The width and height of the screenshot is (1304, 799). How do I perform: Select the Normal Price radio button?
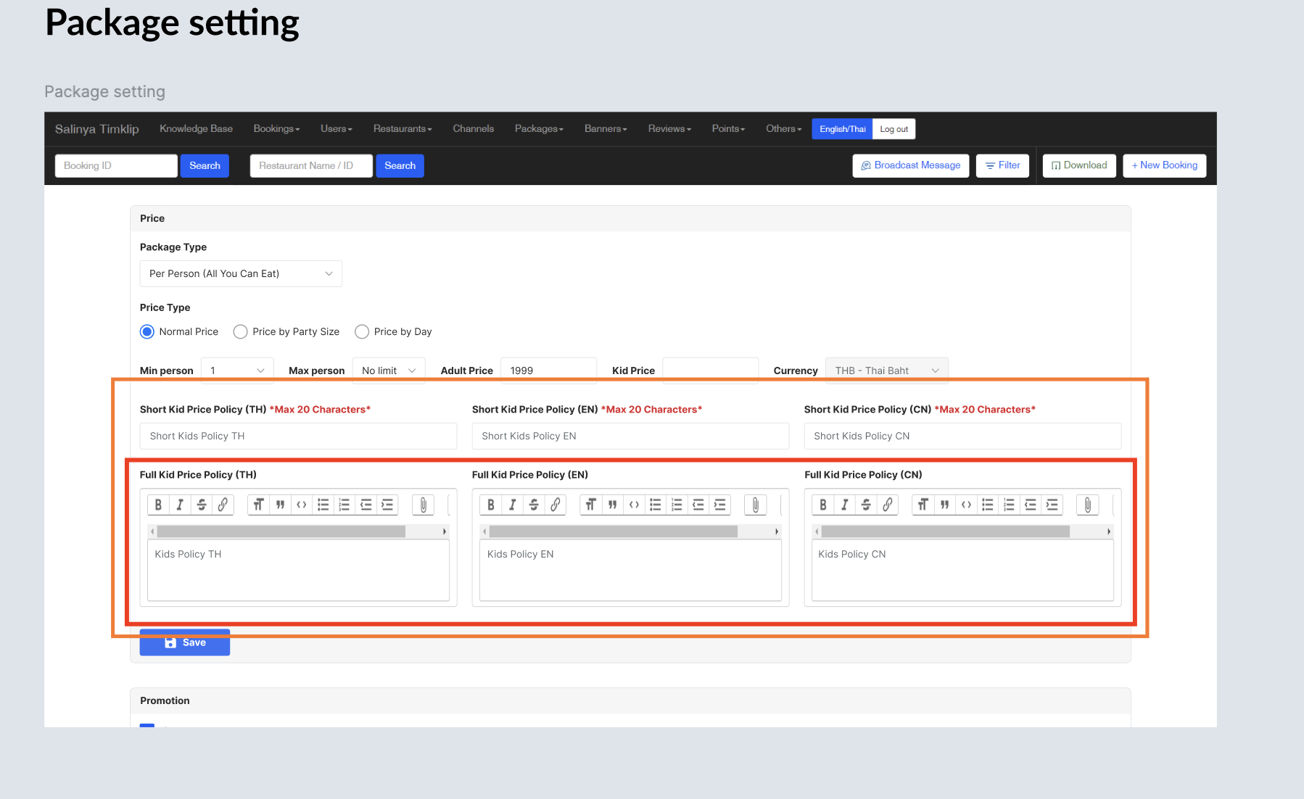click(x=147, y=331)
